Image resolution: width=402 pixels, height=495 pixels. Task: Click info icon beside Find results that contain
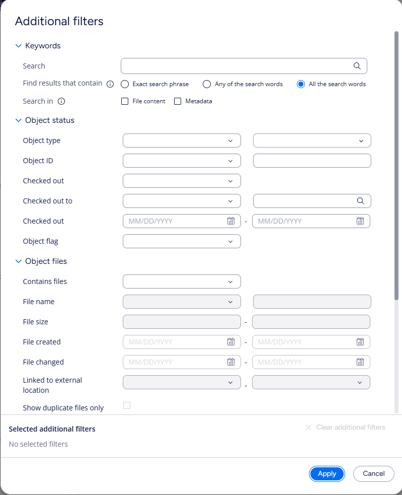pyautogui.click(x=110, y=84)
